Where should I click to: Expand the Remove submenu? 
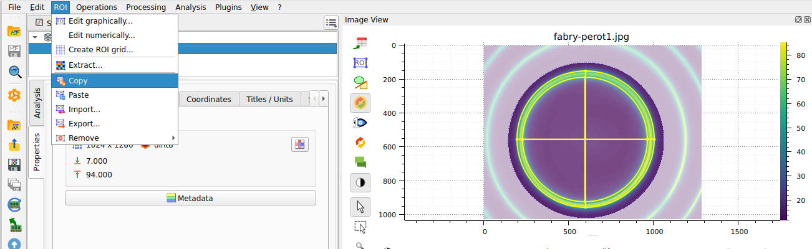click(115, 138)
